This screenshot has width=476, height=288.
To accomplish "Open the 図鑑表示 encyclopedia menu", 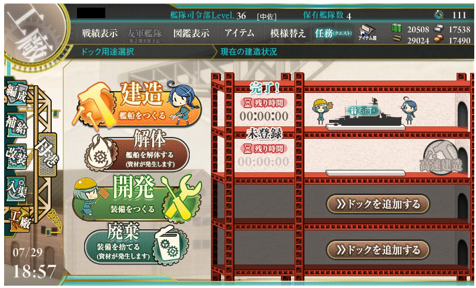I will click(191, 33).
